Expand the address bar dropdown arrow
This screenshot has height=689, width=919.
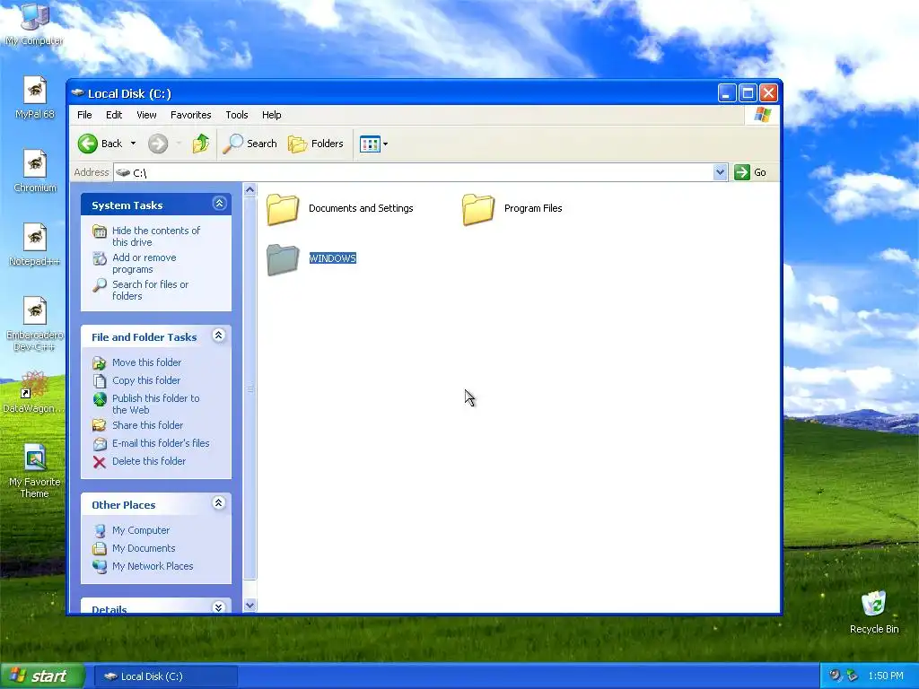click(721, 172)
